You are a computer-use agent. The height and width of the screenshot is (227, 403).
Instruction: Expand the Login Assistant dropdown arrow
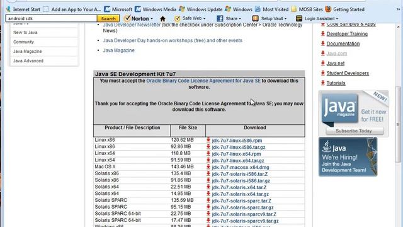pos(337,19)
